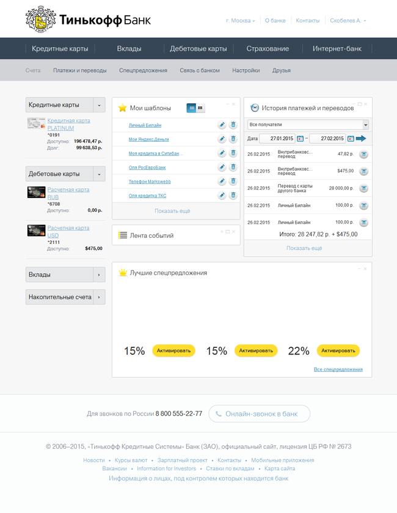
Task: Click crown icon in Лучшие спецпредложения
Action: (123, 273)
